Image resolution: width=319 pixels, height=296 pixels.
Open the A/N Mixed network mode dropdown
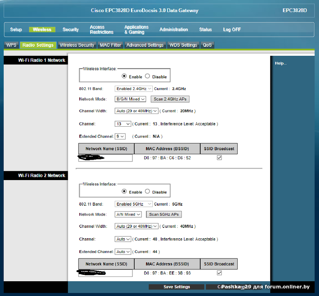128,214
